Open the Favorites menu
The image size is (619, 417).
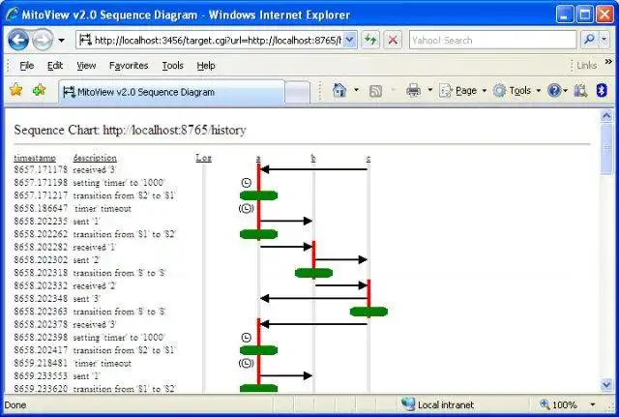[x=129, y=66]
